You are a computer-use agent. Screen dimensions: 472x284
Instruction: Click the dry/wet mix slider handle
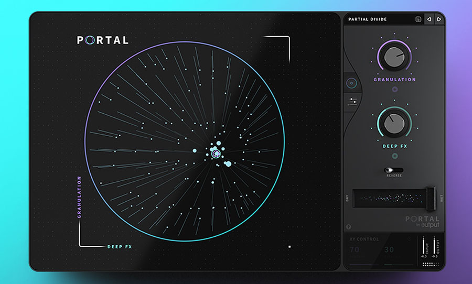tap(431, 198)
